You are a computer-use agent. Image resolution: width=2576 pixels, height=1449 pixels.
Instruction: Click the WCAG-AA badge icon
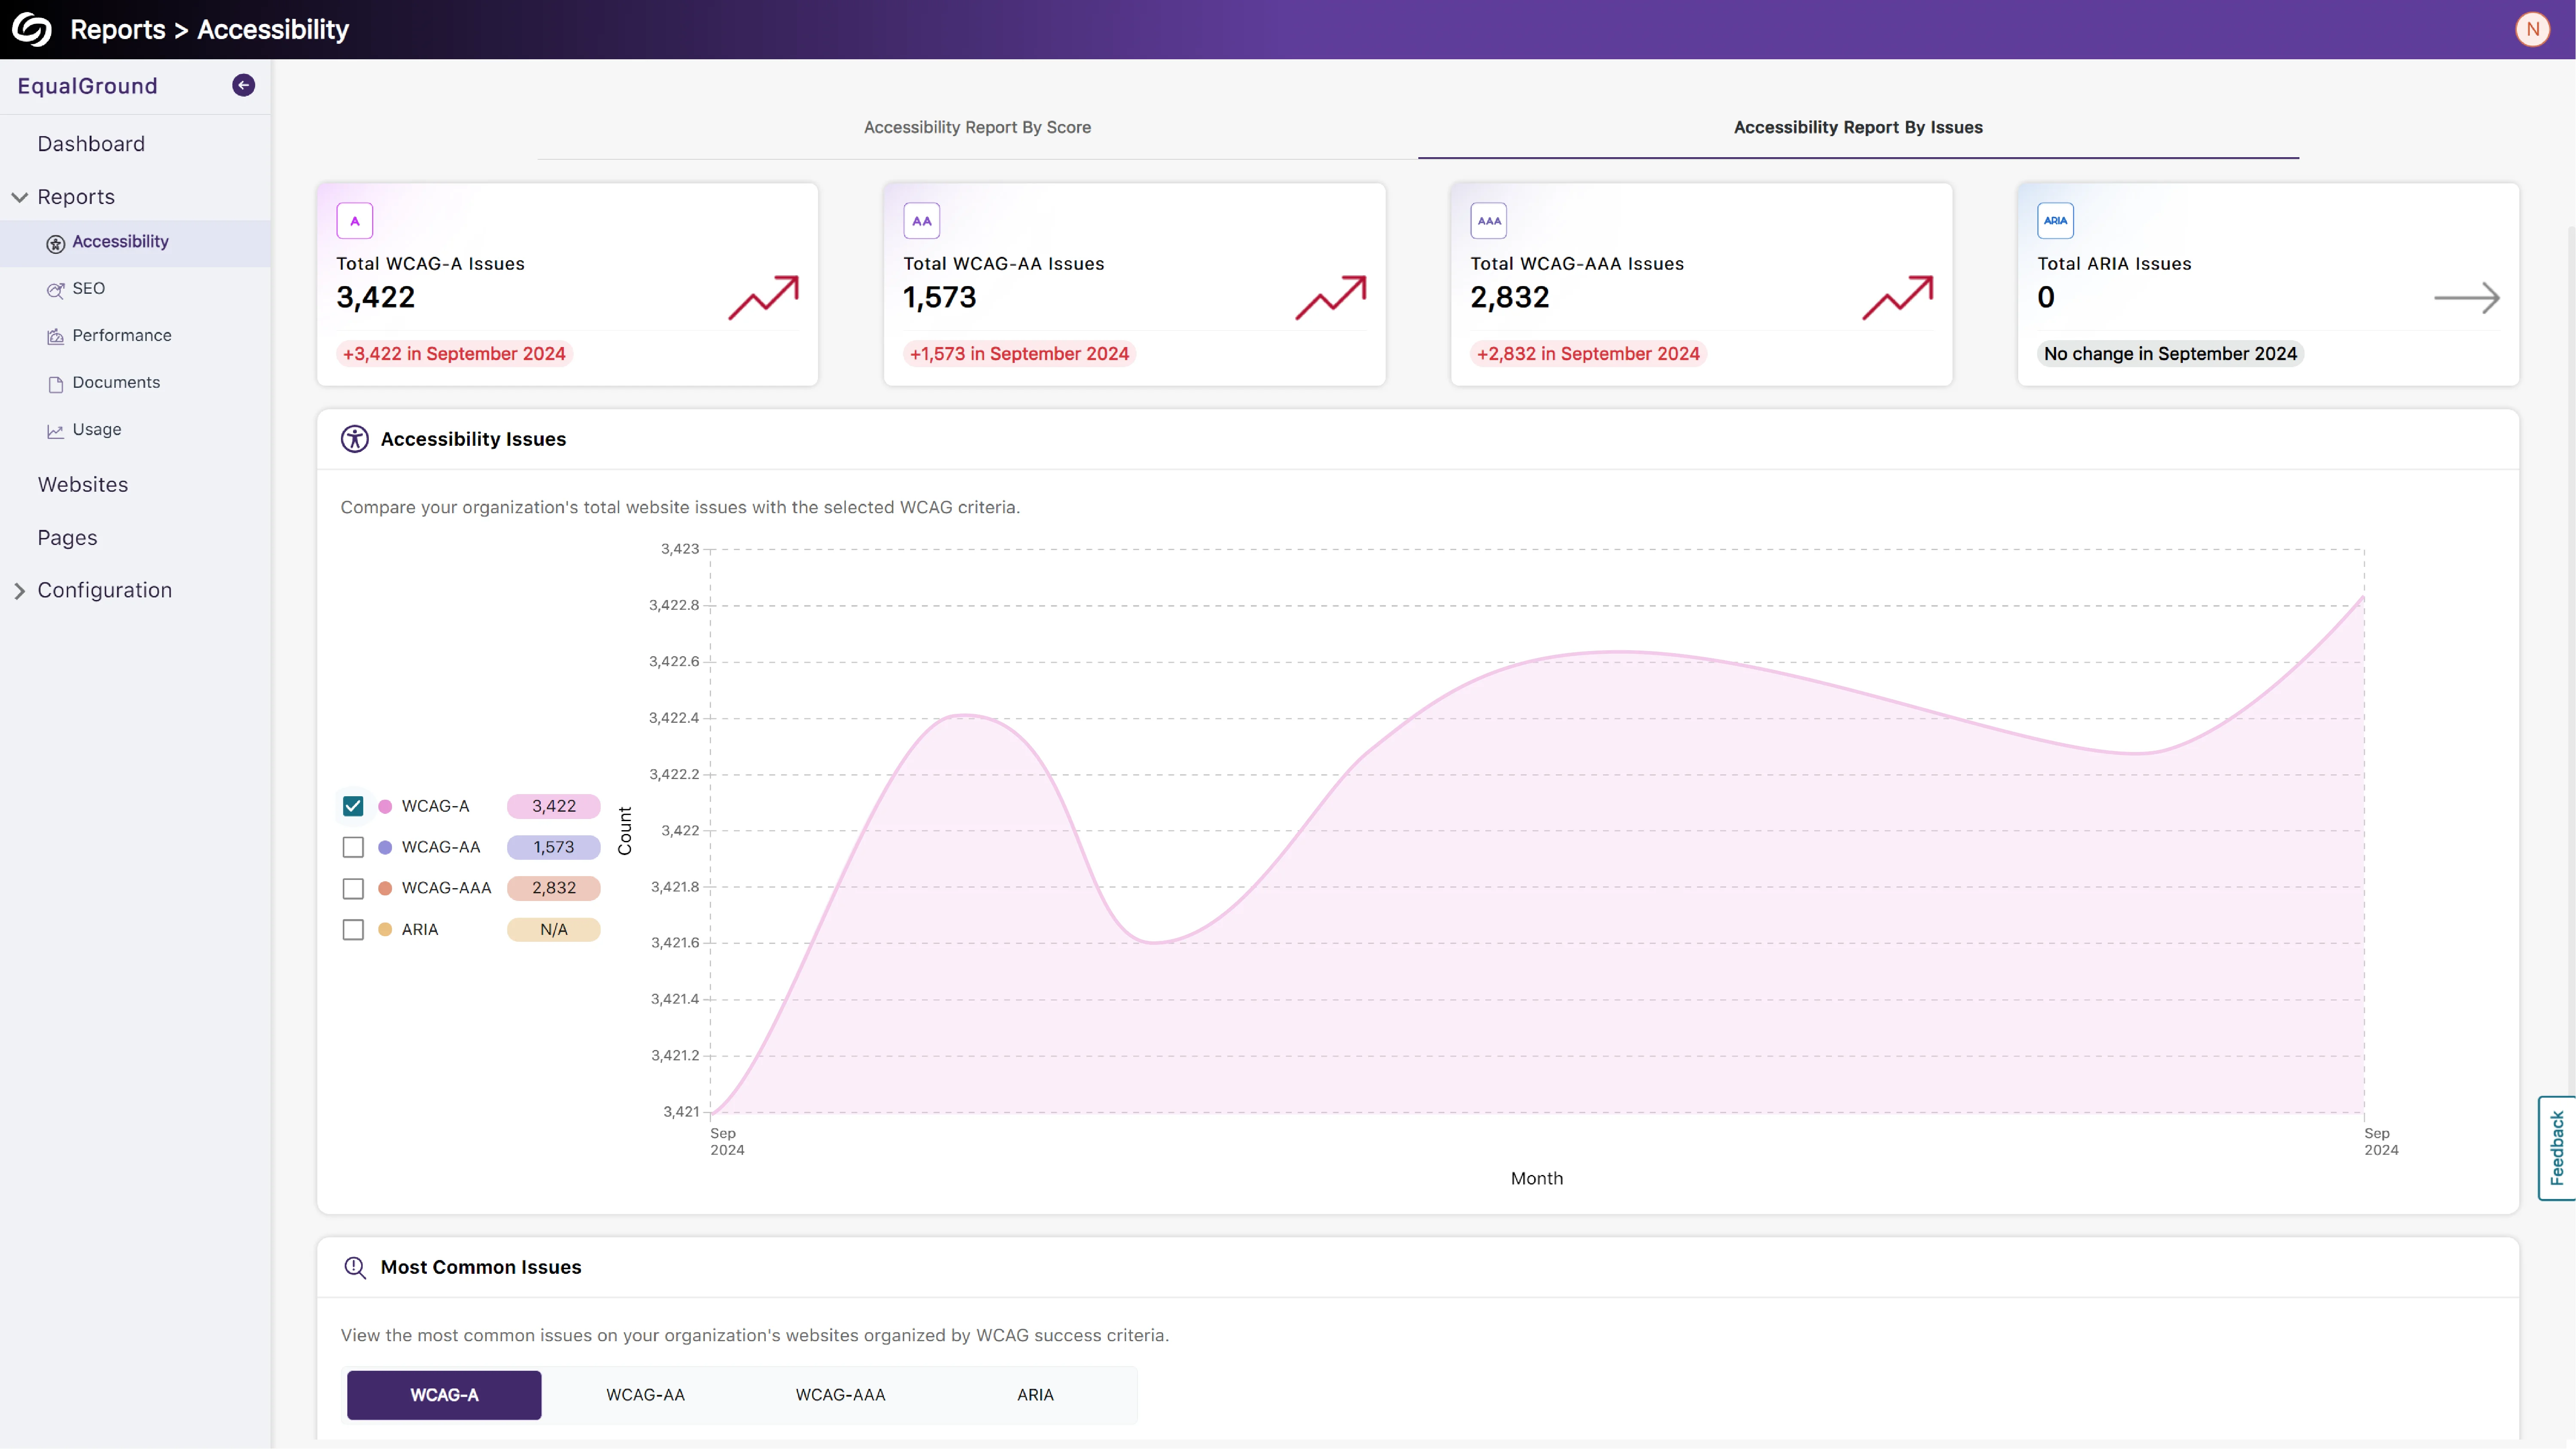922,221
